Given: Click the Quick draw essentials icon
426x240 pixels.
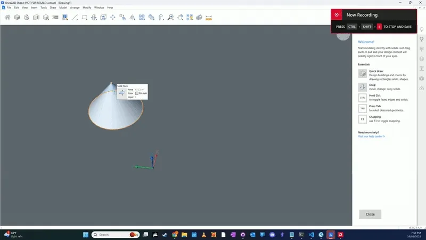Looking at the screenshot, I should point(363,74).
